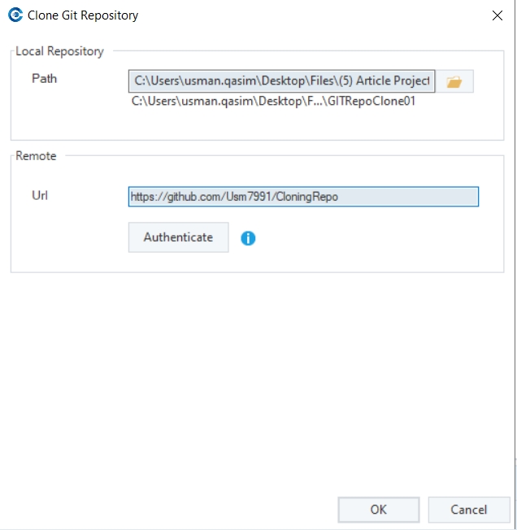Close the Clone Git Repository dialog
517x530 pixels.
[x=497, y=15]
